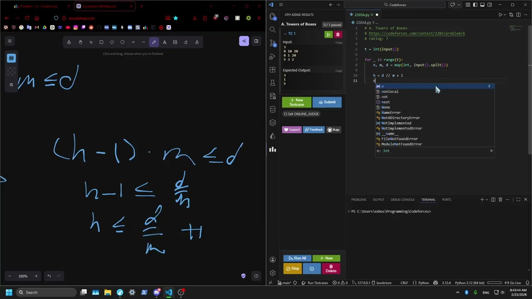Open the extra tools shapes icon
532x299 pixels.
tap(197, 42)
